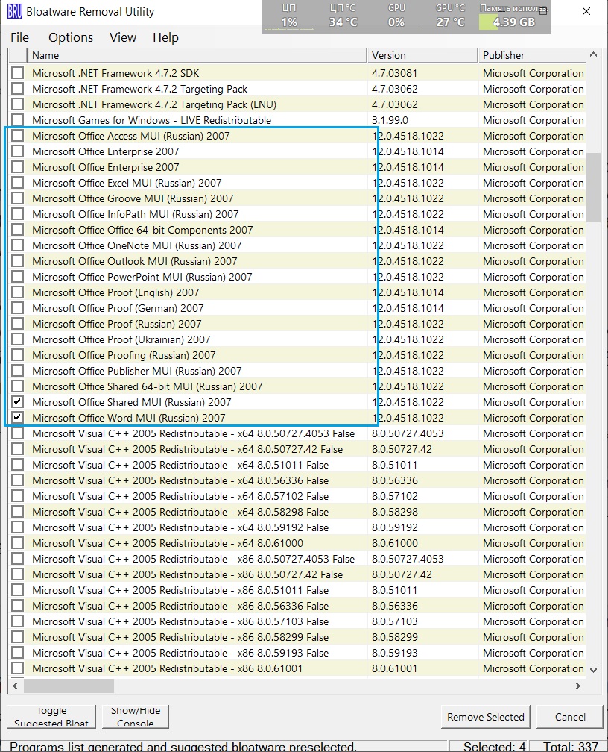
Task: Click the Total: 337 status bar entry
Action: point(570,746)
